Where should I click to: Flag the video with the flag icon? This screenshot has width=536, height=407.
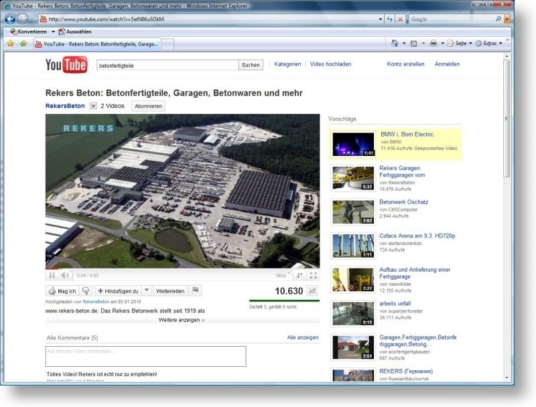click(196, 291)
